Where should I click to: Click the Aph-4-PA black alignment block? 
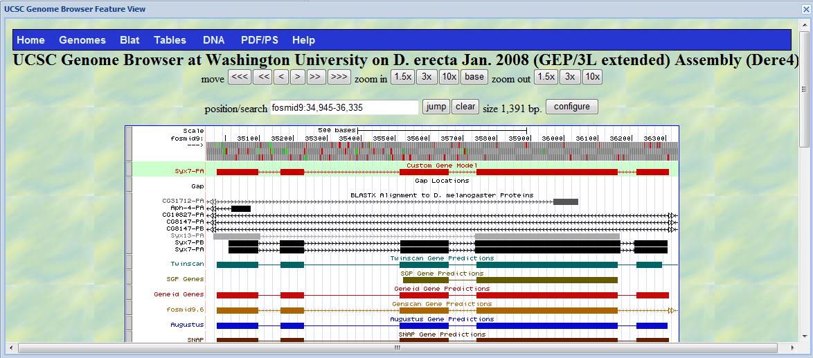240,208
